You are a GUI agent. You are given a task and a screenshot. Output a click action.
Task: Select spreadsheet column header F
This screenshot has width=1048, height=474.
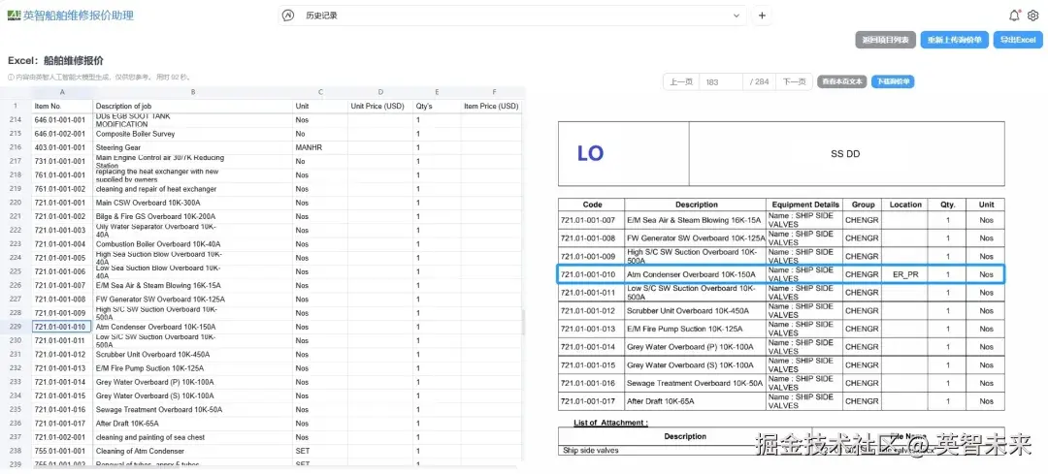click(x=494, y=92)
